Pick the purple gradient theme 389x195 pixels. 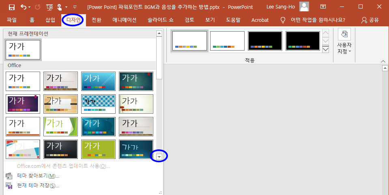pos(23,104)
